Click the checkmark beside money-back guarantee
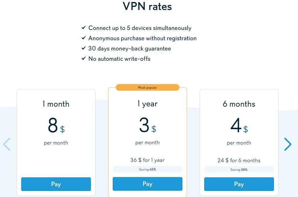 pyautogui.click(x=84, y=48)
